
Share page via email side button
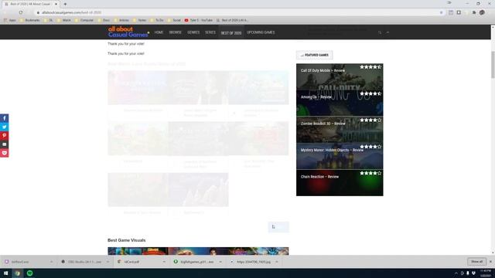4,144
